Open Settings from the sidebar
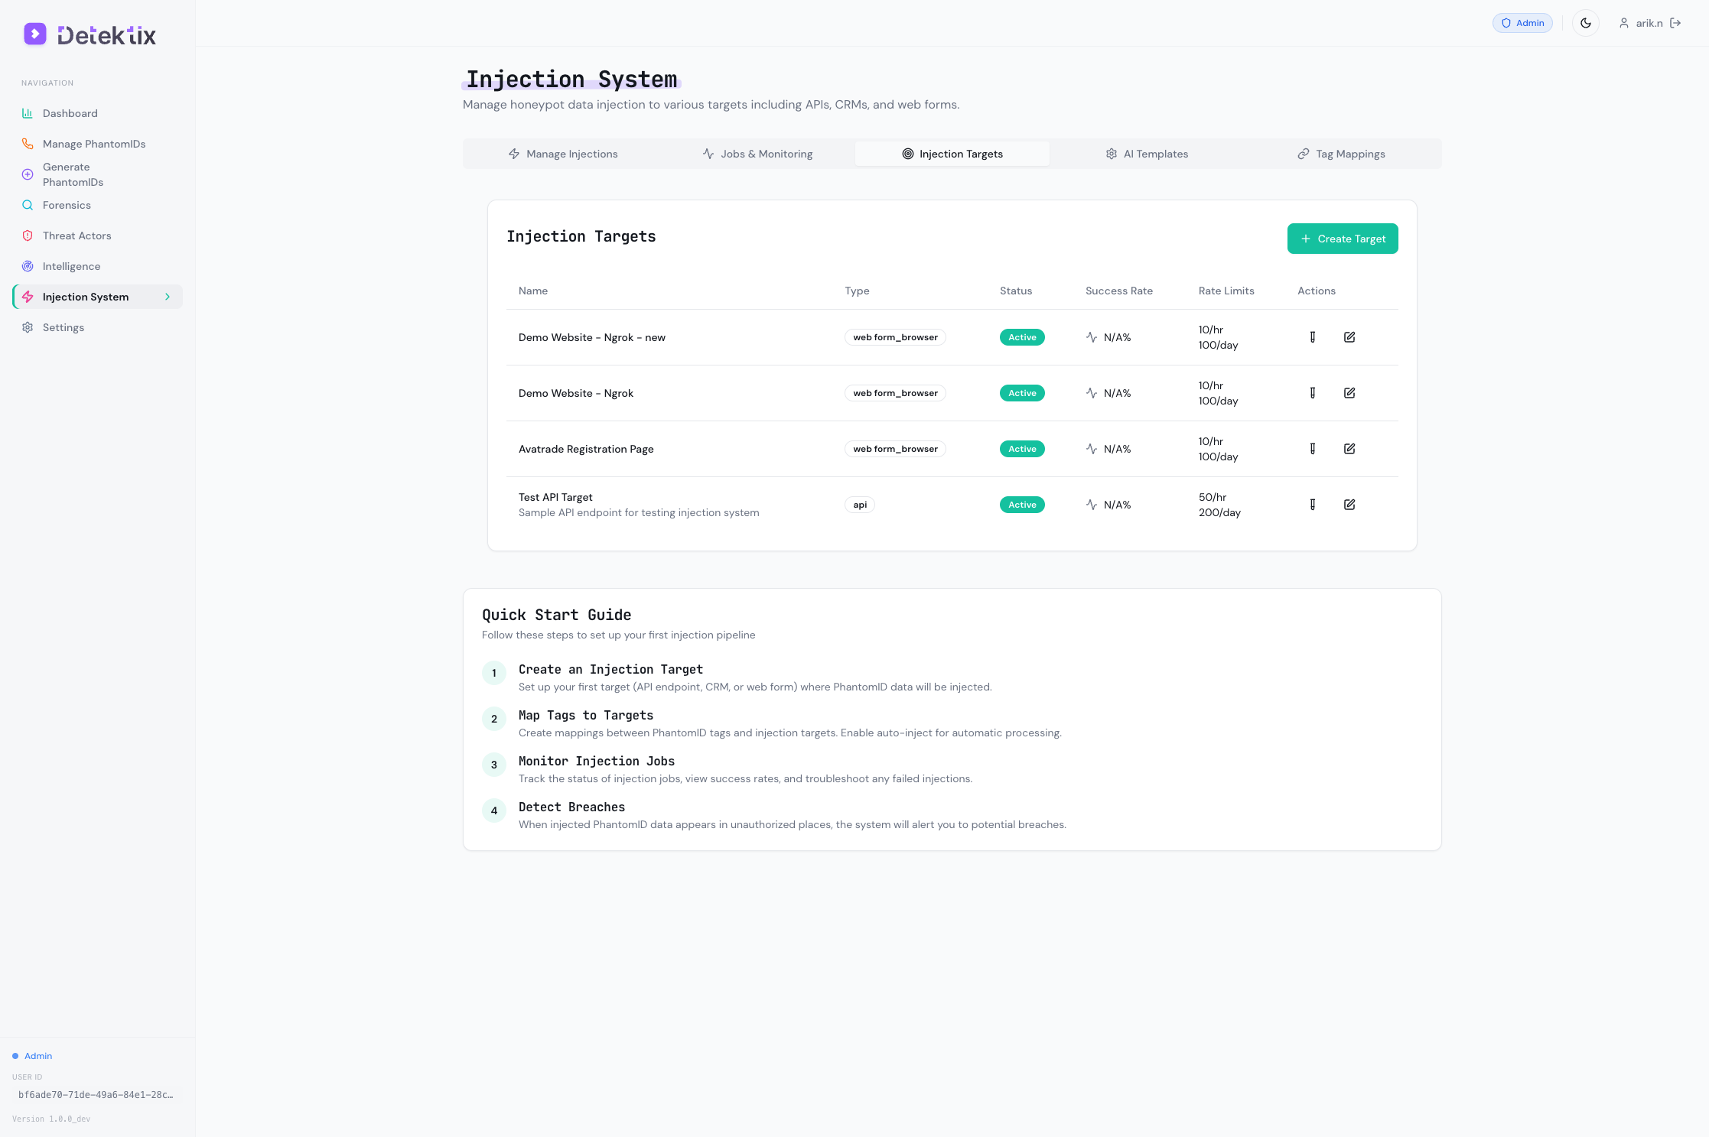This screenshot has height=1137, width=1709. [x=63, y=327]
